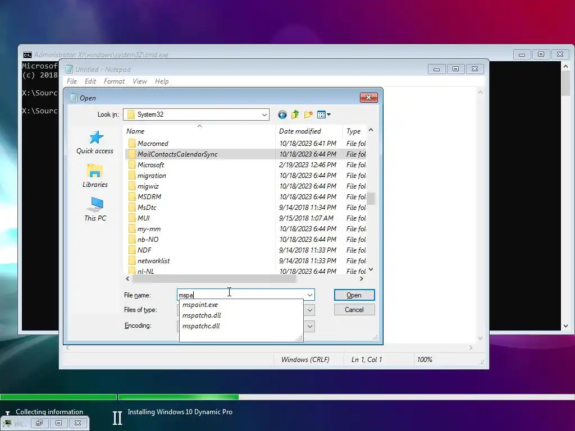The height and width of the screenshot is (431, 575).
Task: Select This PC in places bar
Action: coord(95,209)
